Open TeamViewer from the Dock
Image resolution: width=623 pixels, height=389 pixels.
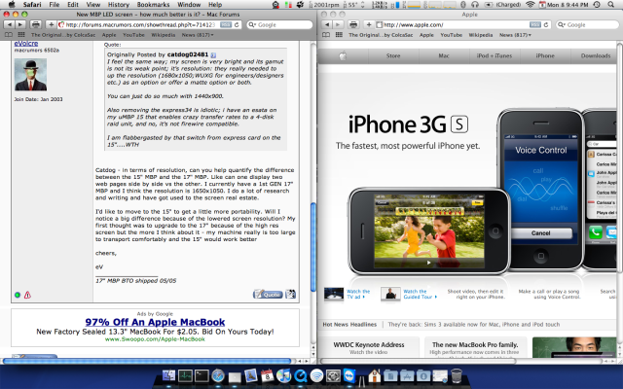click(349, 375)
